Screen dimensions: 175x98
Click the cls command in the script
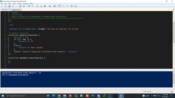click(11, 25)
